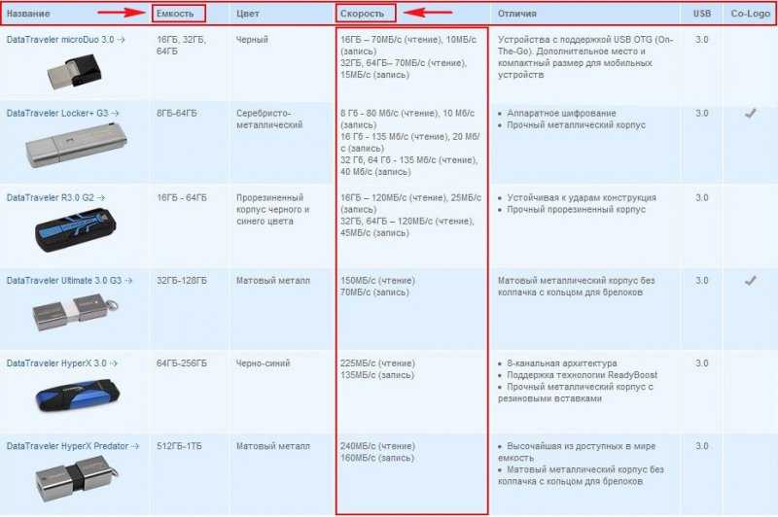
Task: Click speed text 150МБ/с (чтение)
Action: (x=377, y=281)
